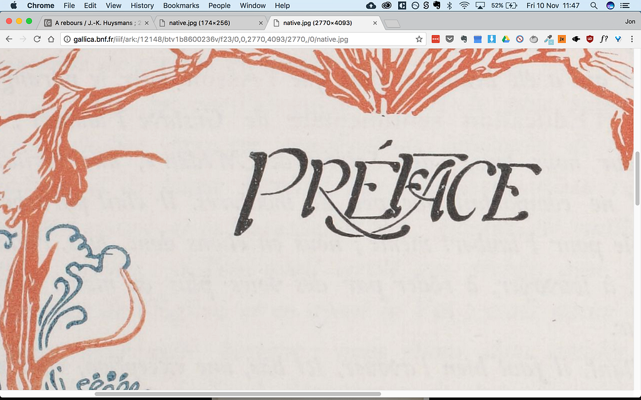Screen dimensions: 641x400
Task: Open the LastPass extension
Action: 436,39
